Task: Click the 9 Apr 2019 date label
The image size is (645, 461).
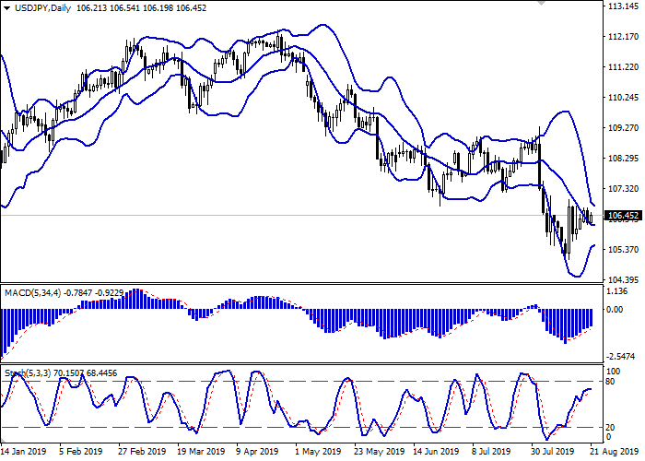Action: pyautogui.click(x=255, y=453)
